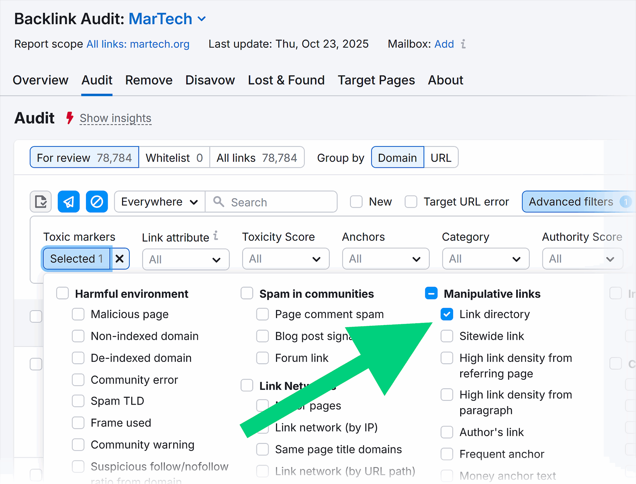This screenshot has height=484, width=636.
Task: Open the All links: martech.org report scope link
Action: pyautogui.click(x=138, y=44)
